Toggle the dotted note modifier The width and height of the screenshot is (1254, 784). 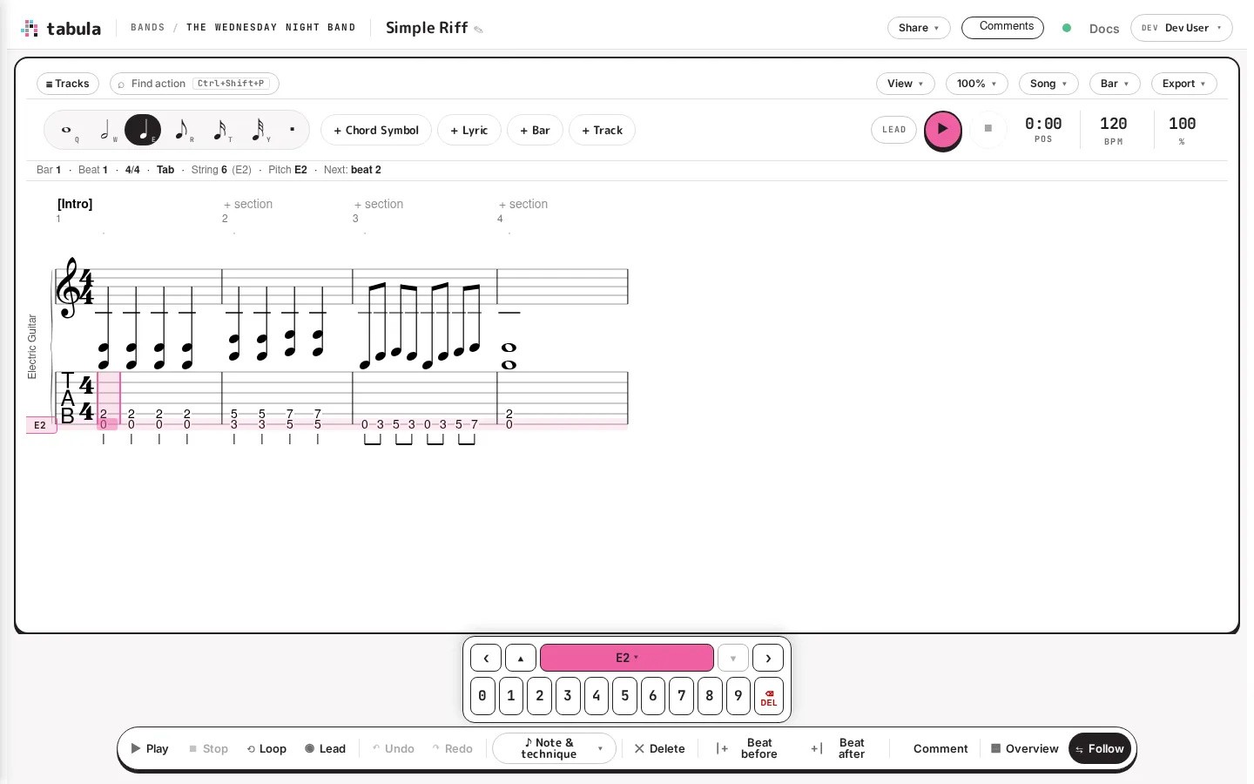tap(293, 131)
